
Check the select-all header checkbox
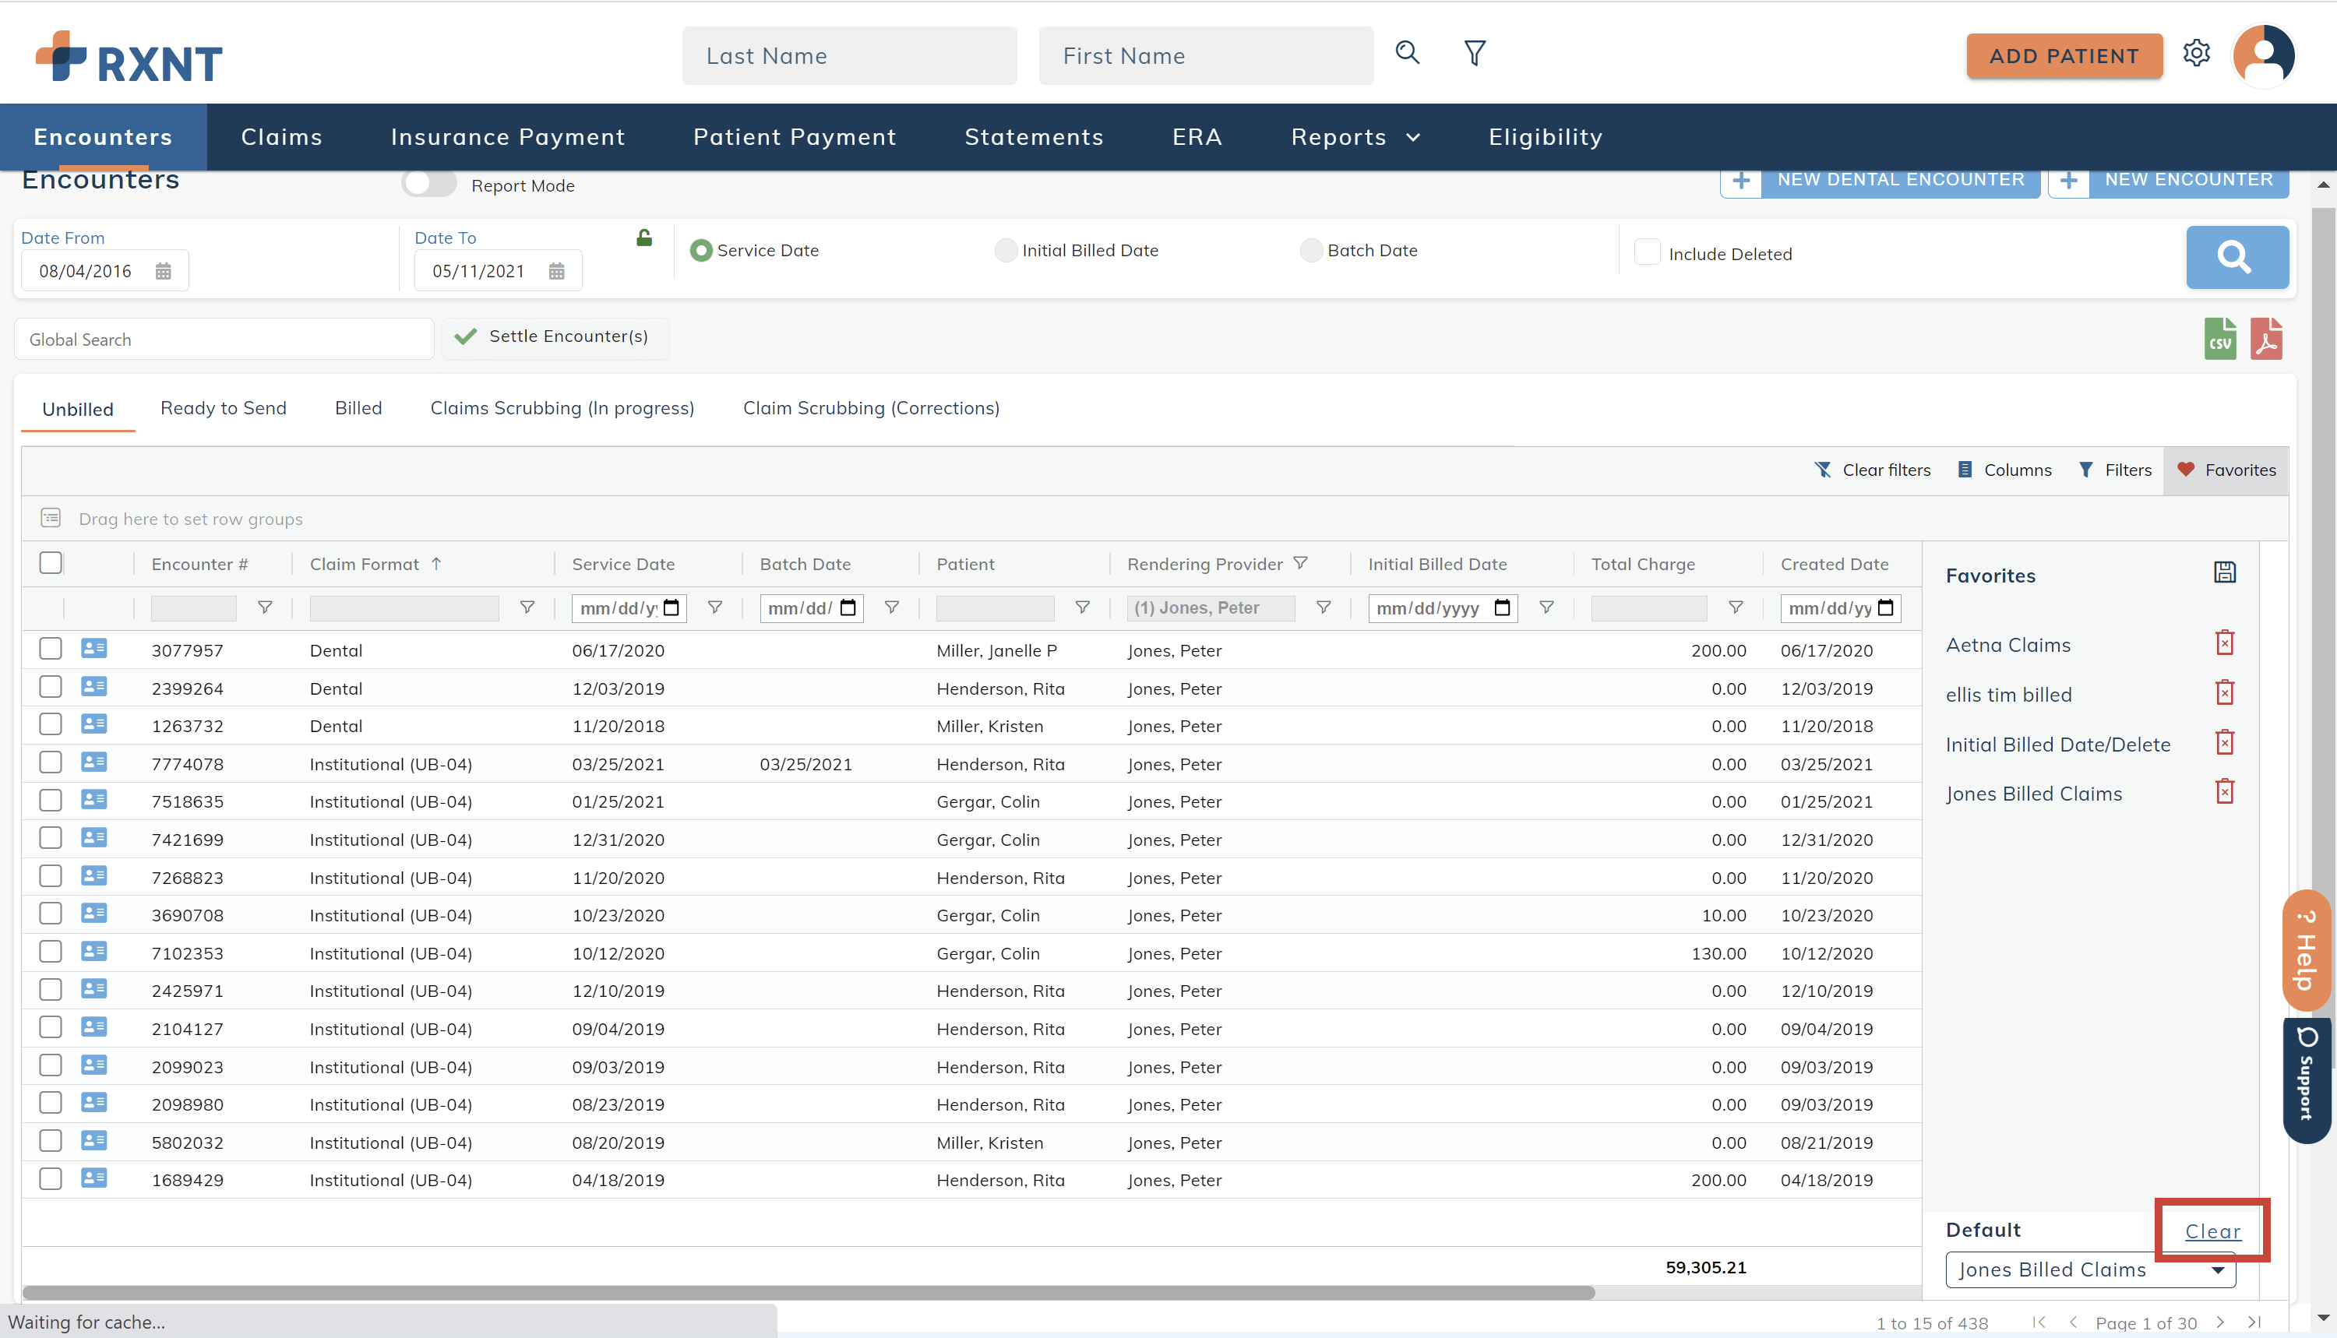[x=51, y=562]
